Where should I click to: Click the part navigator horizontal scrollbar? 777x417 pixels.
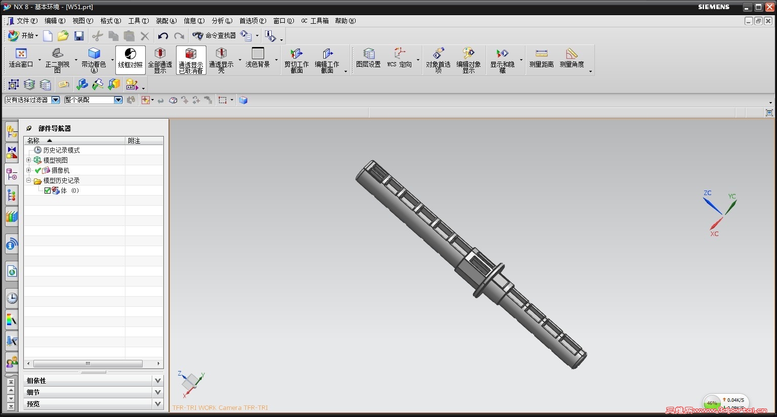88,363
